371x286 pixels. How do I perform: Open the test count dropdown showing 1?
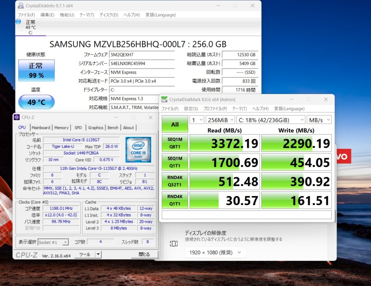[x=196, y=120]
